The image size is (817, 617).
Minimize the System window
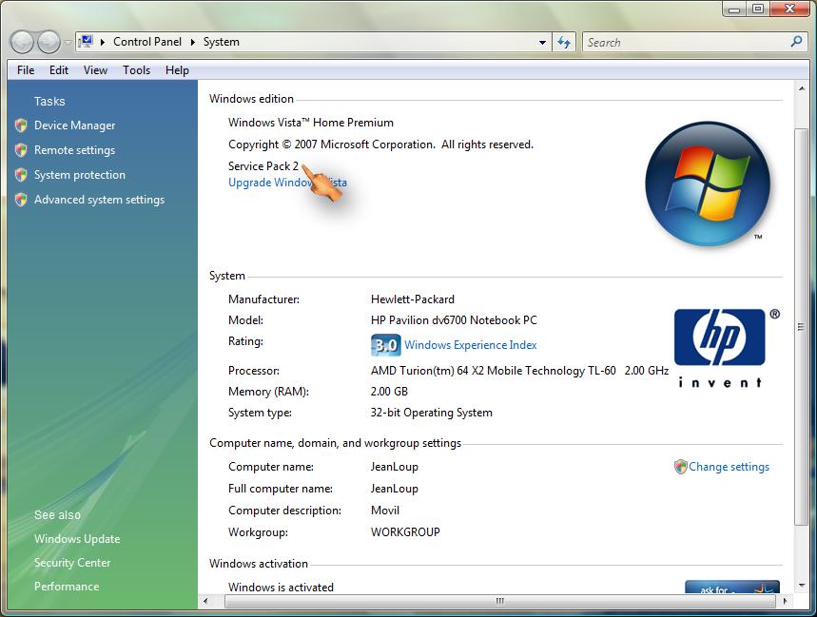[734, 9]
